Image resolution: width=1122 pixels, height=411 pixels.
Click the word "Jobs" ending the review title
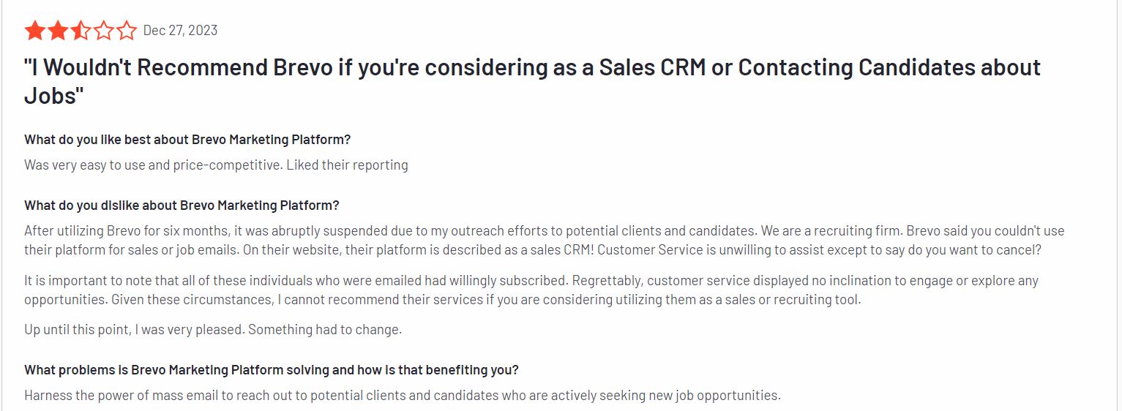pyautogui.click(x=50, y=95)
